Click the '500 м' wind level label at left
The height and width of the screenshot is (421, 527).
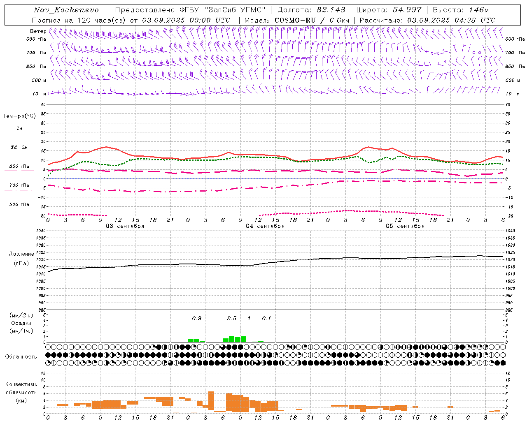pos(39,80)
